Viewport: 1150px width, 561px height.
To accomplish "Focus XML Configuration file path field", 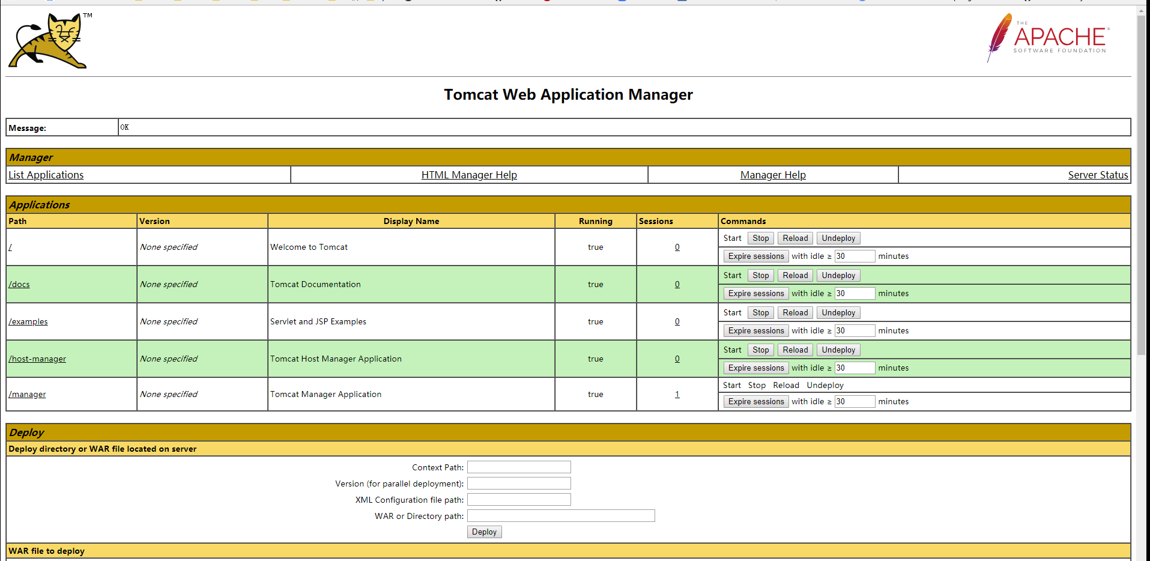I will point(519,499).
